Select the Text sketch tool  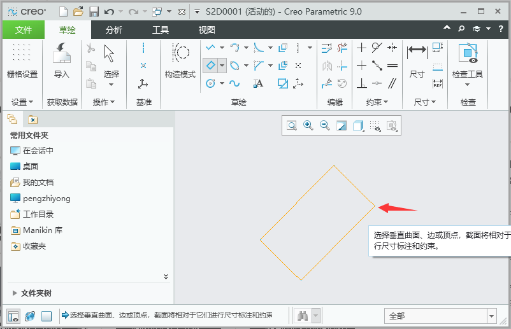coord(259,83)
